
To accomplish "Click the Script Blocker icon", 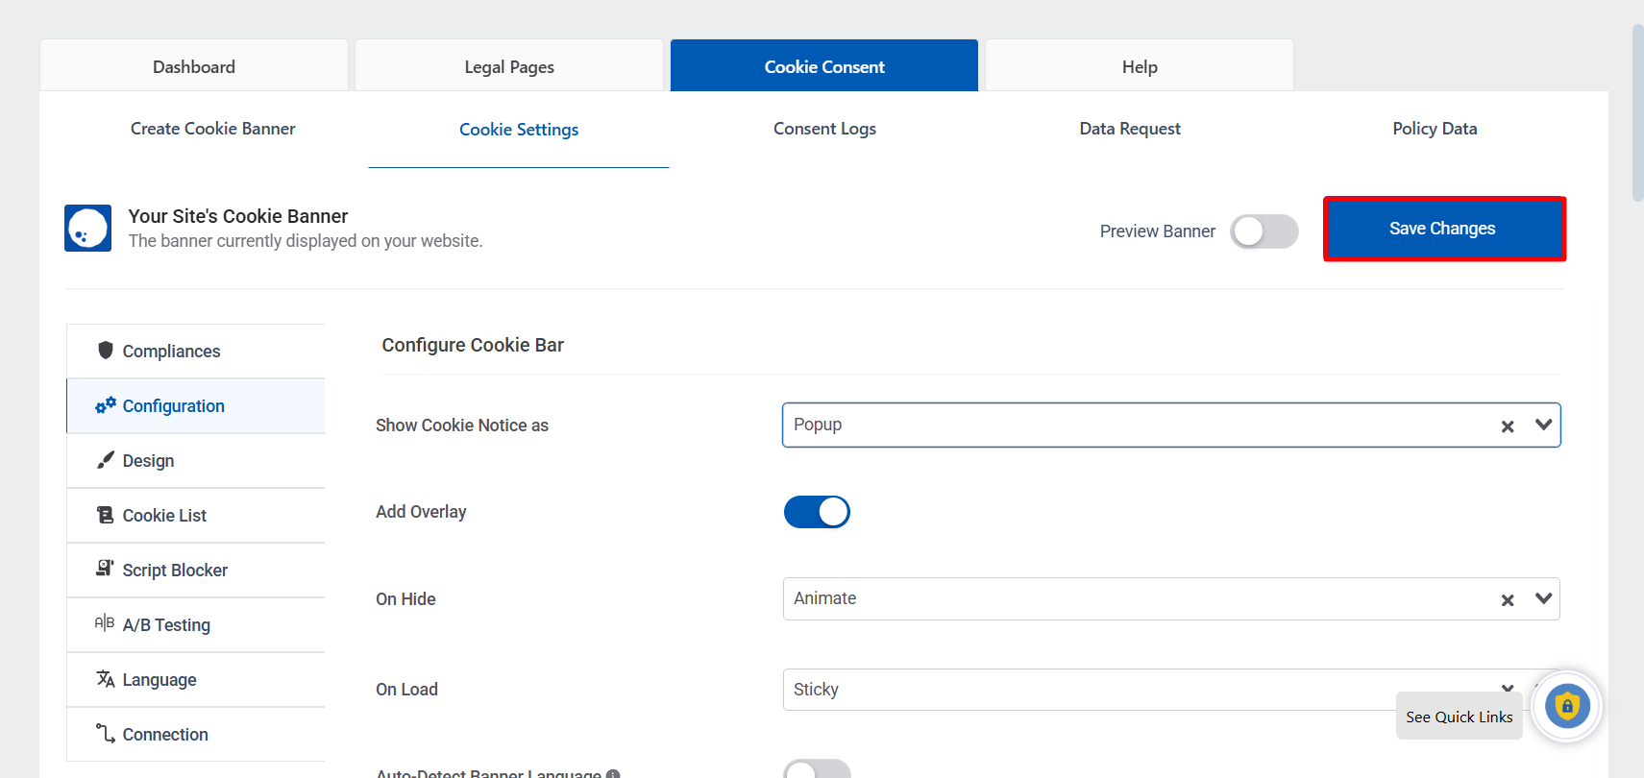I will 106,569.
